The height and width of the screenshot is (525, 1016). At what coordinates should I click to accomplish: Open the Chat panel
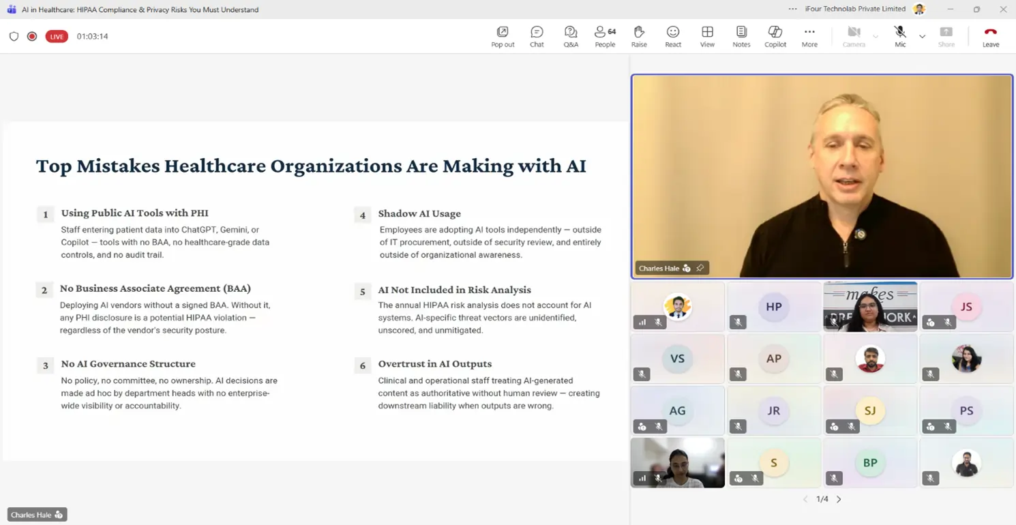[537, 36]
